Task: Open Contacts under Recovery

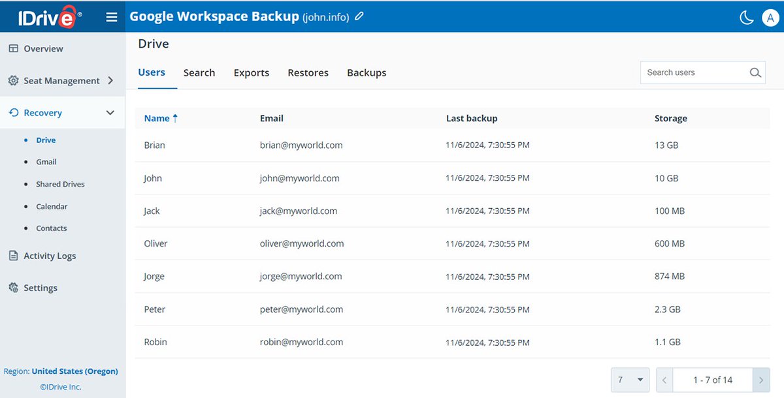Action: (52, 228)
